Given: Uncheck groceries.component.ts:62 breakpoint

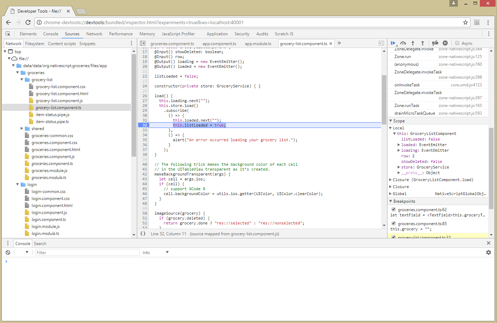Looking at the screenshot, I should [393, 209].
